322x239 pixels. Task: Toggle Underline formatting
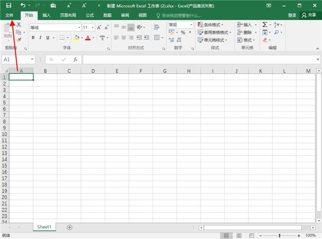48,38
